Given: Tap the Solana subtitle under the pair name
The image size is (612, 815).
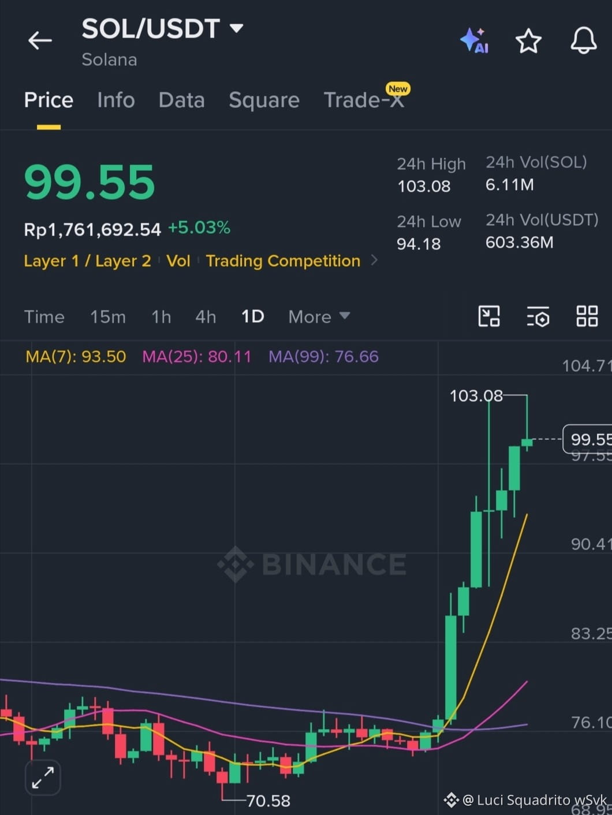Looking at the screenshot, I should [x=109, y=59].
